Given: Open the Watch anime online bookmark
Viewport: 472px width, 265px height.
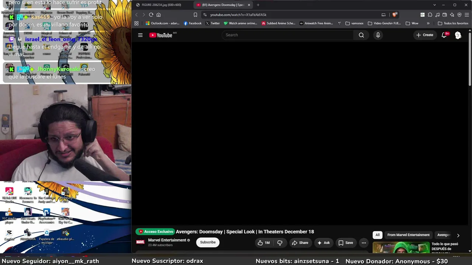Looking at the screenshot, I should [x=240, y=23].
